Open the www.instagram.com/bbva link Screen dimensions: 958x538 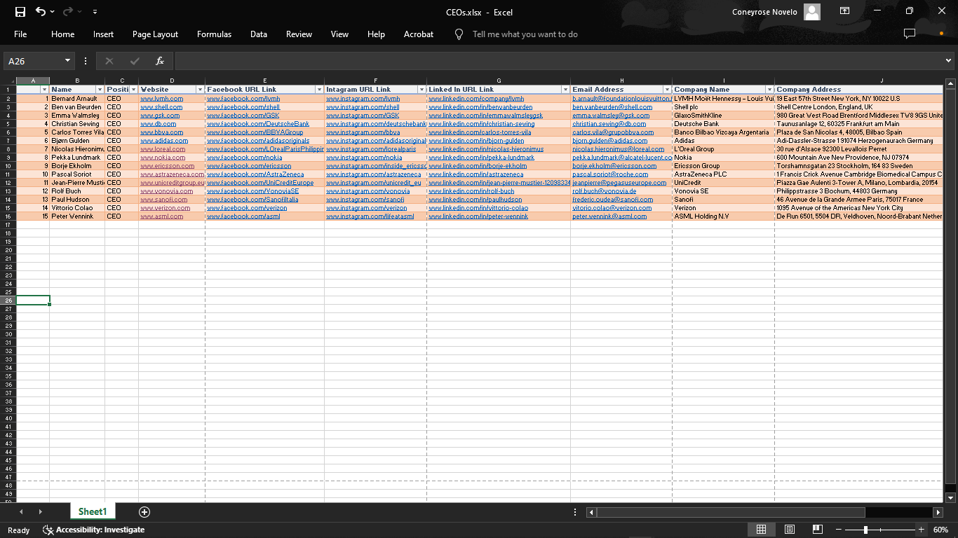[x=363, y=132]
